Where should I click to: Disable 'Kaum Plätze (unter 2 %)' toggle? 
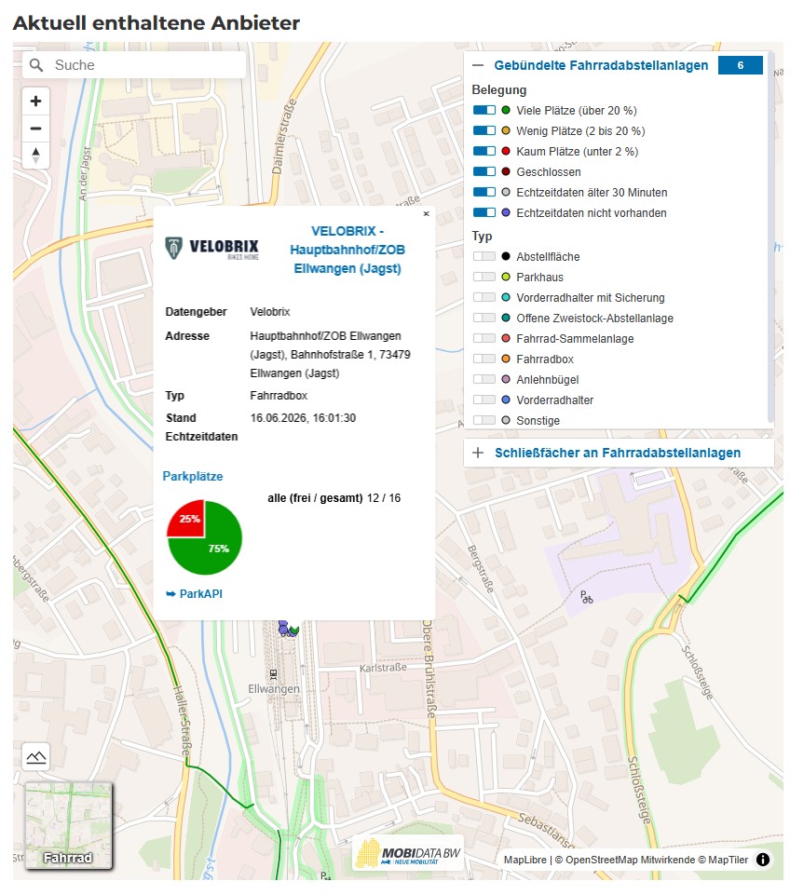point(484,151)
